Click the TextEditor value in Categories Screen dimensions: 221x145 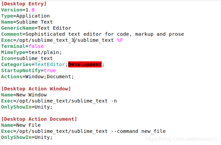click(50, 64)
